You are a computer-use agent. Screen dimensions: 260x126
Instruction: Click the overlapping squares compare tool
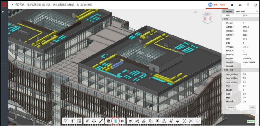(150, 121)
